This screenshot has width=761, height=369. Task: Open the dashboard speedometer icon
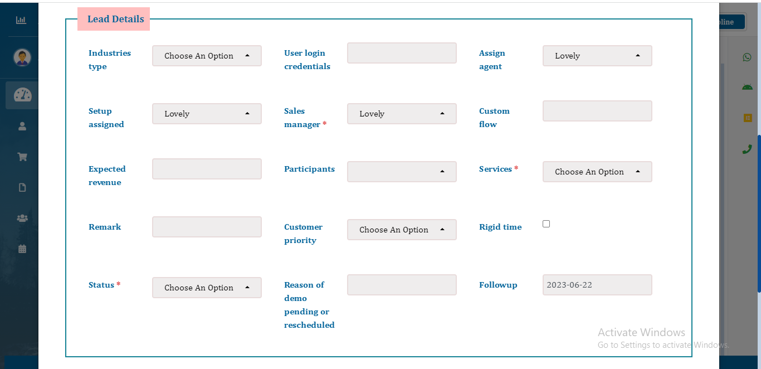pyautogui.click(x=22, y=95)
